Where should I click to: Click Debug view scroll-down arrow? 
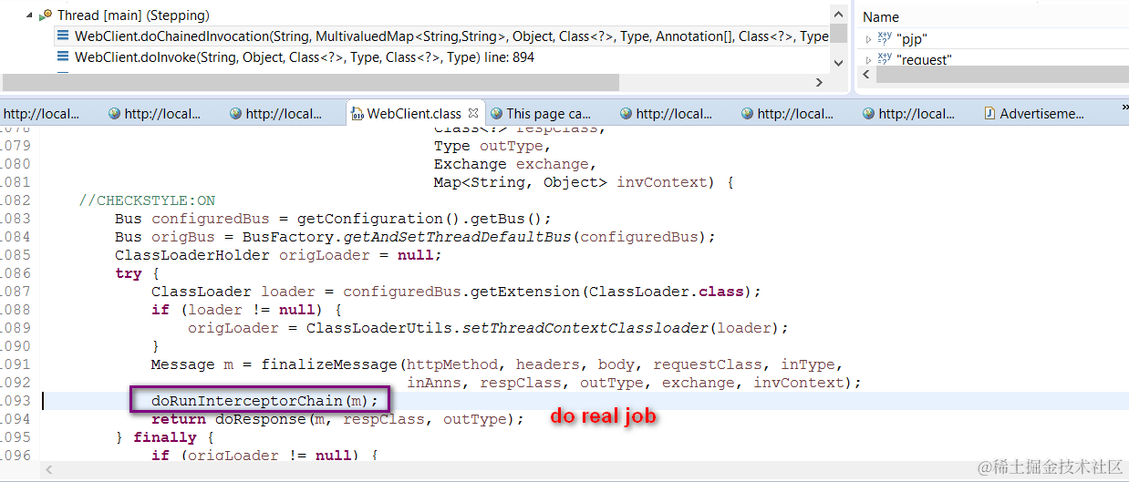click(x=838, y=62)
